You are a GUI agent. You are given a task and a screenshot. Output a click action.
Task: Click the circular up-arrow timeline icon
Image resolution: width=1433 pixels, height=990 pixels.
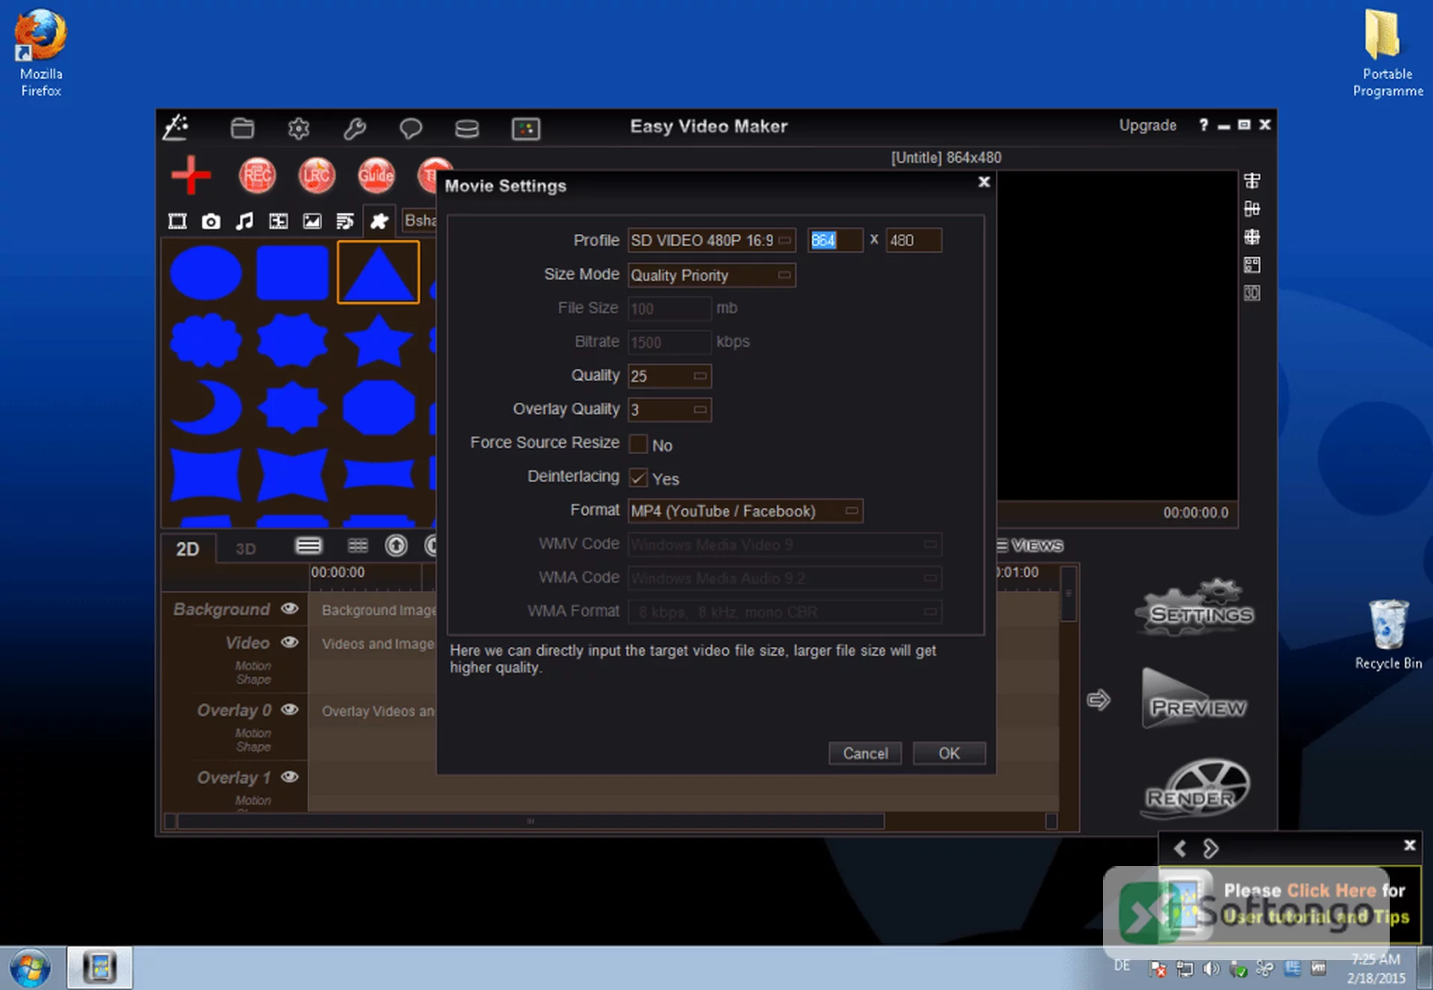(x=396, y=546)
